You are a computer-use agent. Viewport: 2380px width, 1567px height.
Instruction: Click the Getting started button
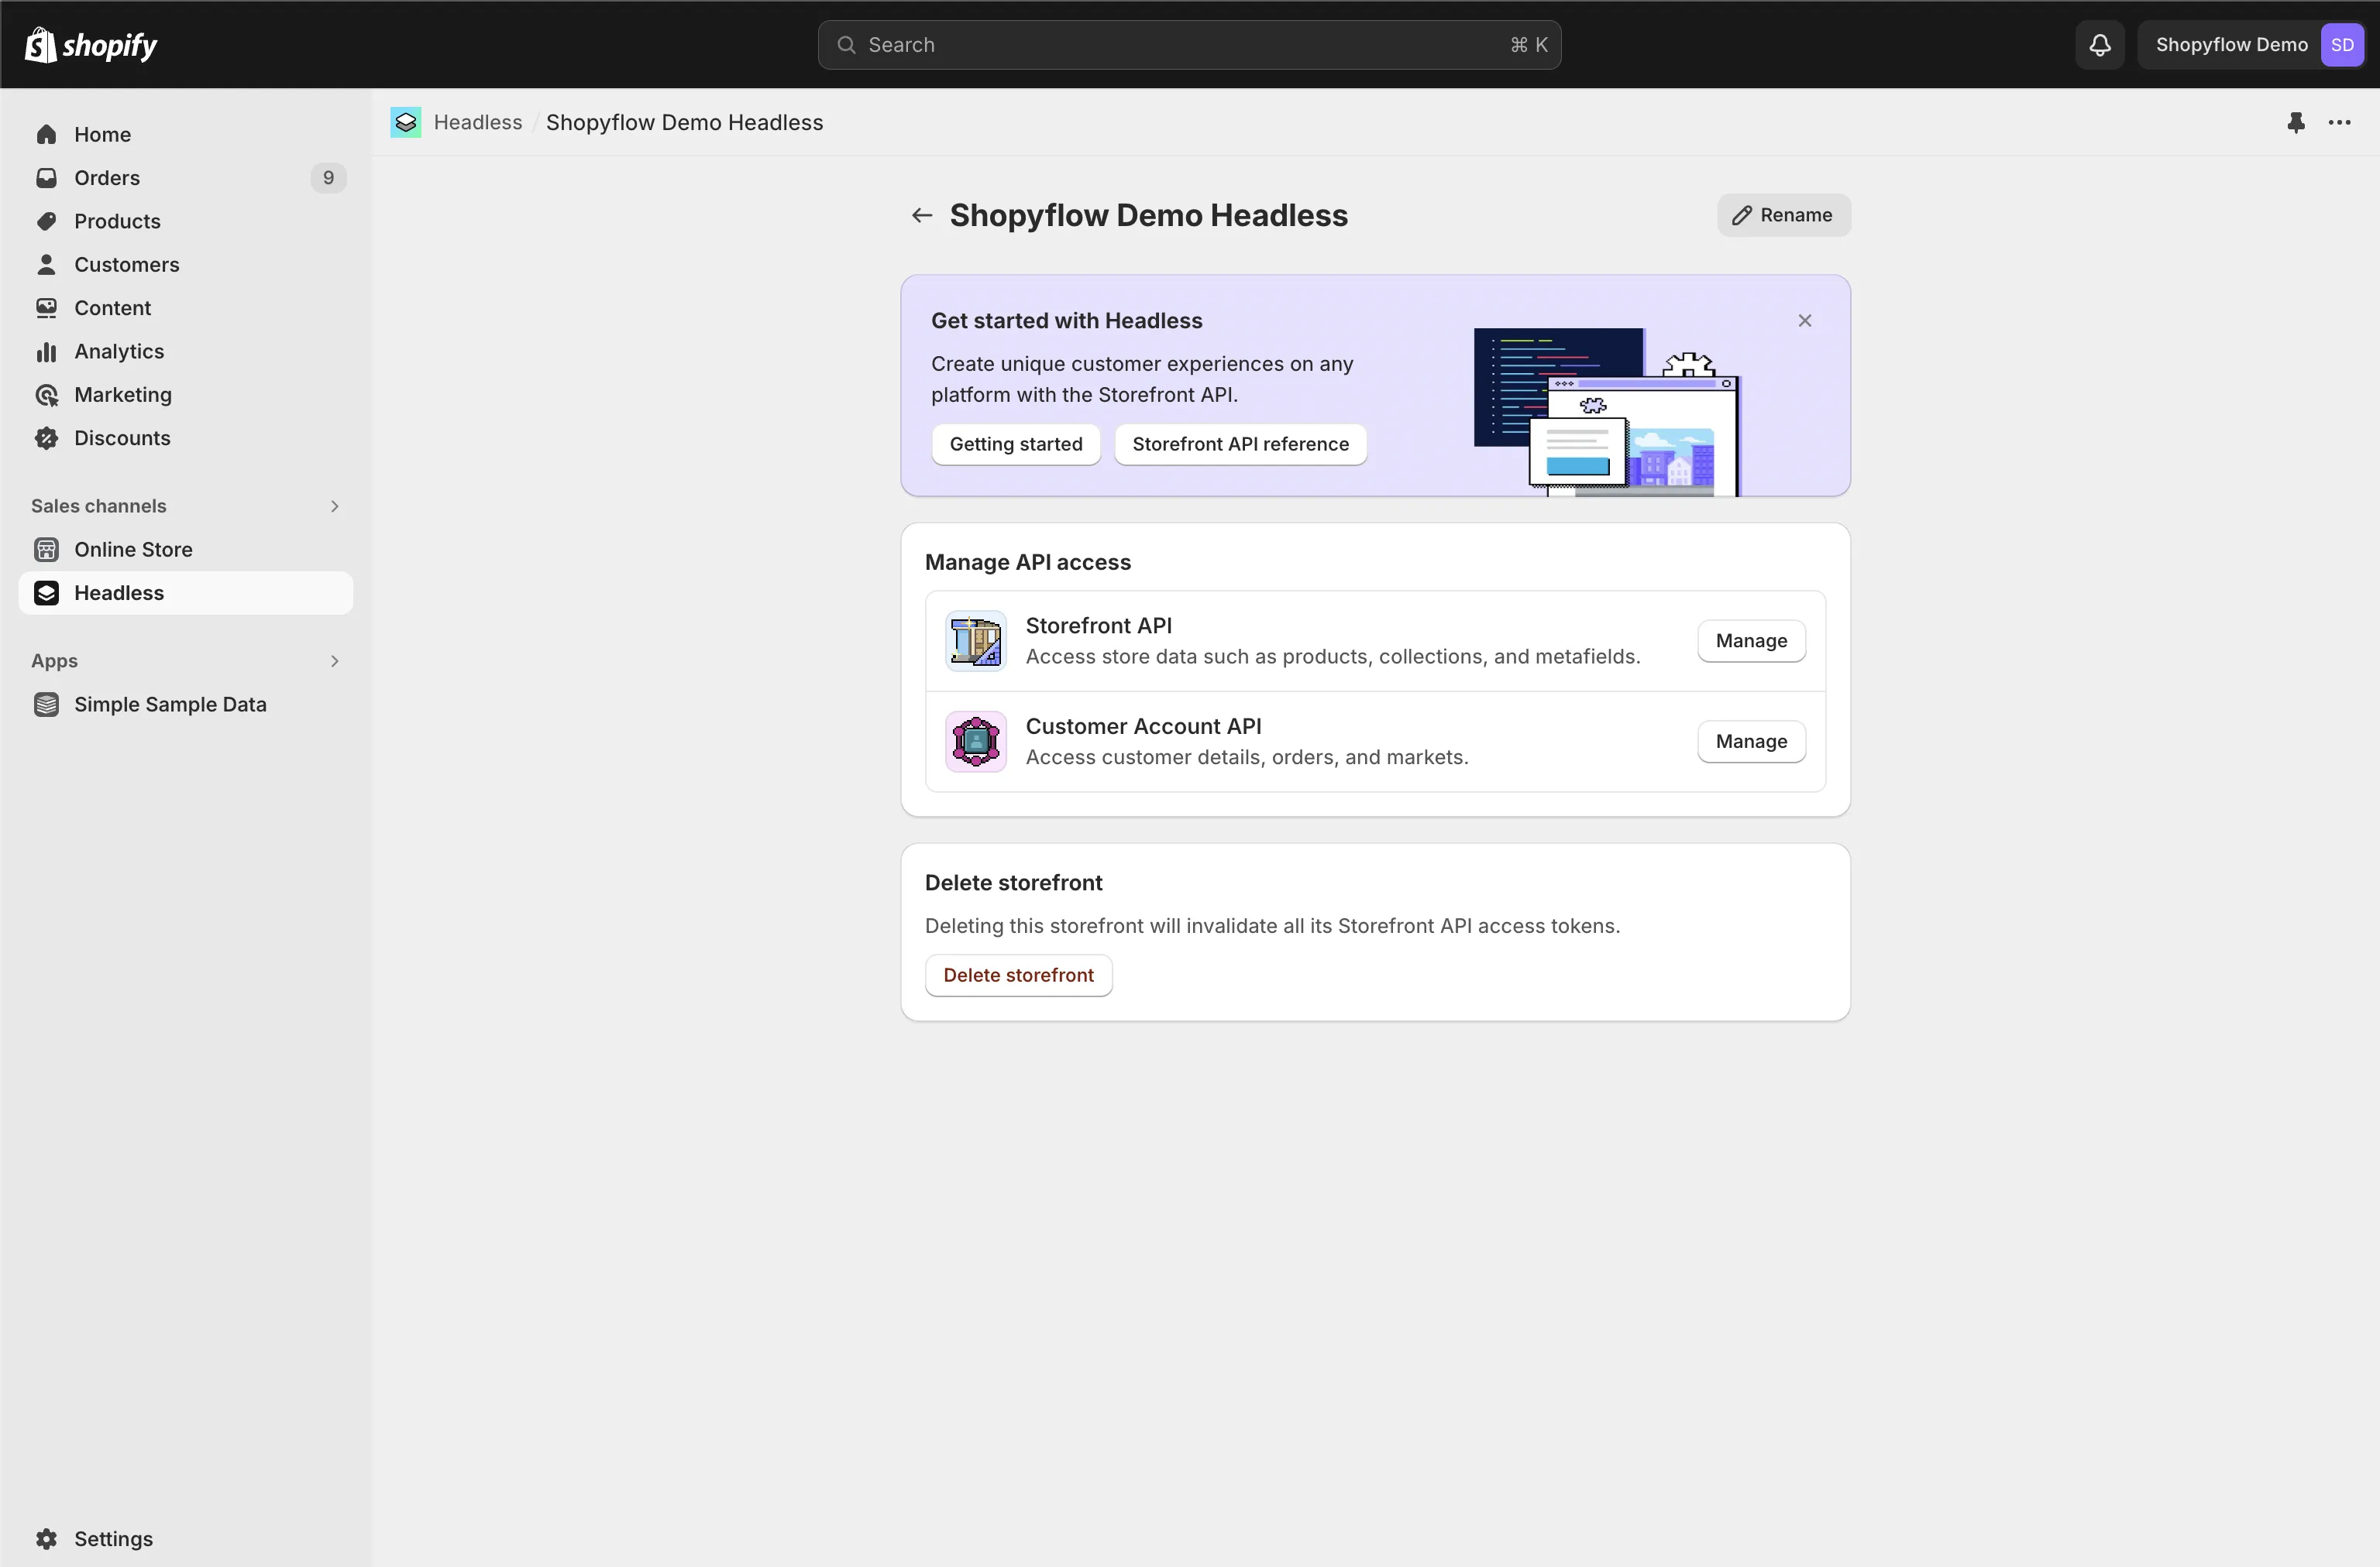point(1016,444)
